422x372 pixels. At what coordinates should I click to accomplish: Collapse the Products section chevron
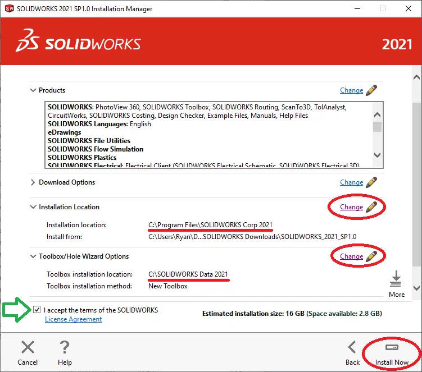[33, 90]
